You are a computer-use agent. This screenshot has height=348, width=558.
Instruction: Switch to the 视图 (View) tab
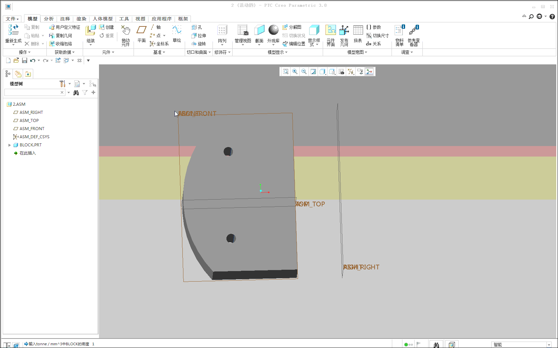pos(140,19)
